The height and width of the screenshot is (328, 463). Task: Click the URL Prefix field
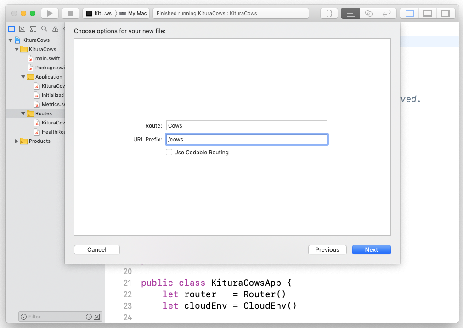click(x=247, y=139)
